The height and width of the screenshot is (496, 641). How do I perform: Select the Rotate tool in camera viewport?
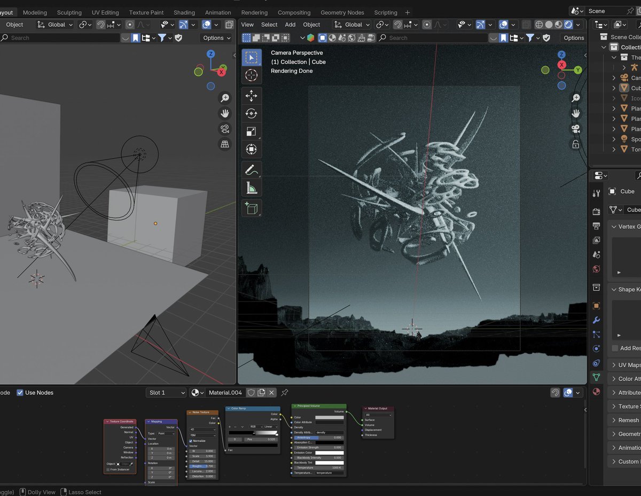[x=252, y=113]
